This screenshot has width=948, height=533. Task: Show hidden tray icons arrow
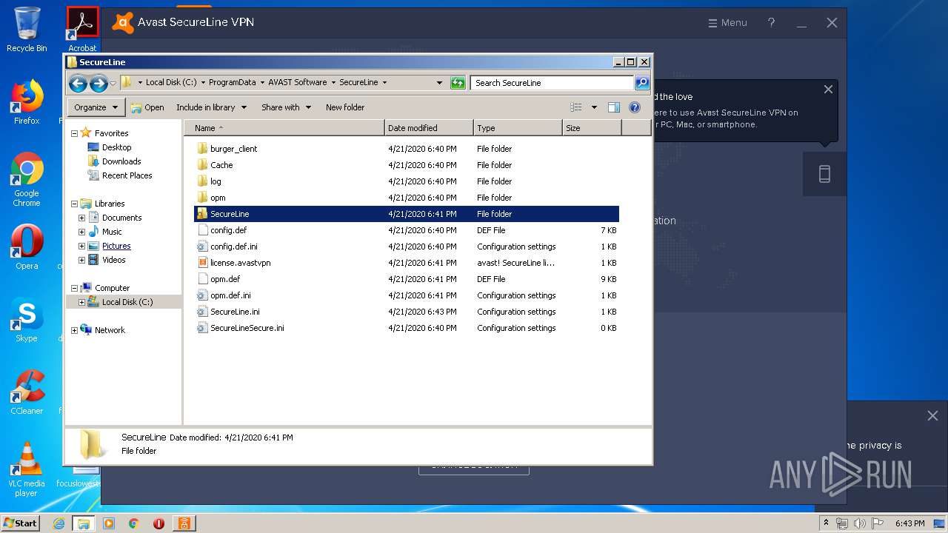[826, 523]
